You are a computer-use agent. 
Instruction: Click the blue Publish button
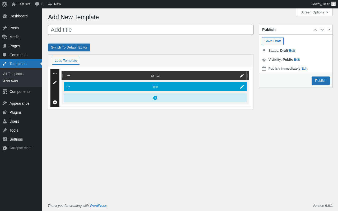coord(321,81)
